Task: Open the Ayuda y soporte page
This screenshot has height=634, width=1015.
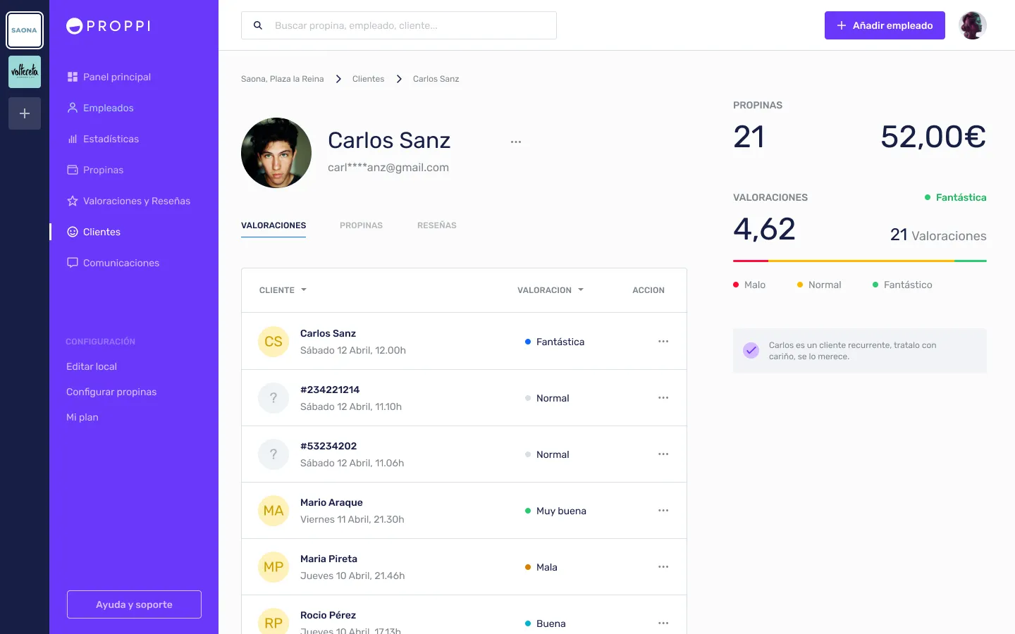Action: (134, 604)
